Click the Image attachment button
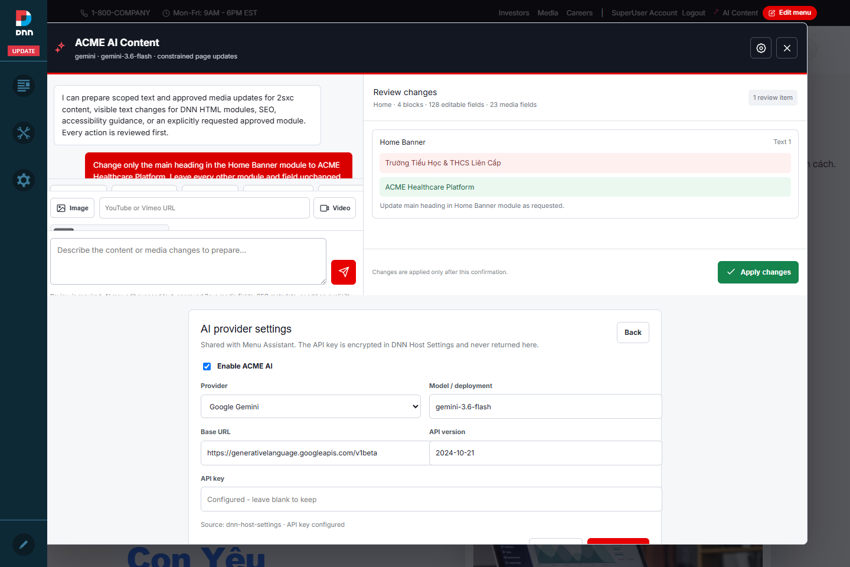 [x=73, y=208]
